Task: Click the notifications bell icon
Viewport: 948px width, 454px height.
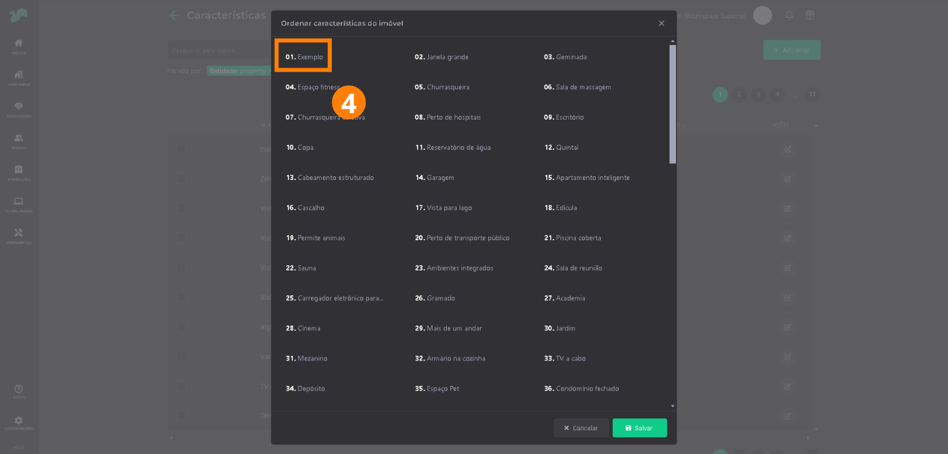Action: tap(789, 15)
